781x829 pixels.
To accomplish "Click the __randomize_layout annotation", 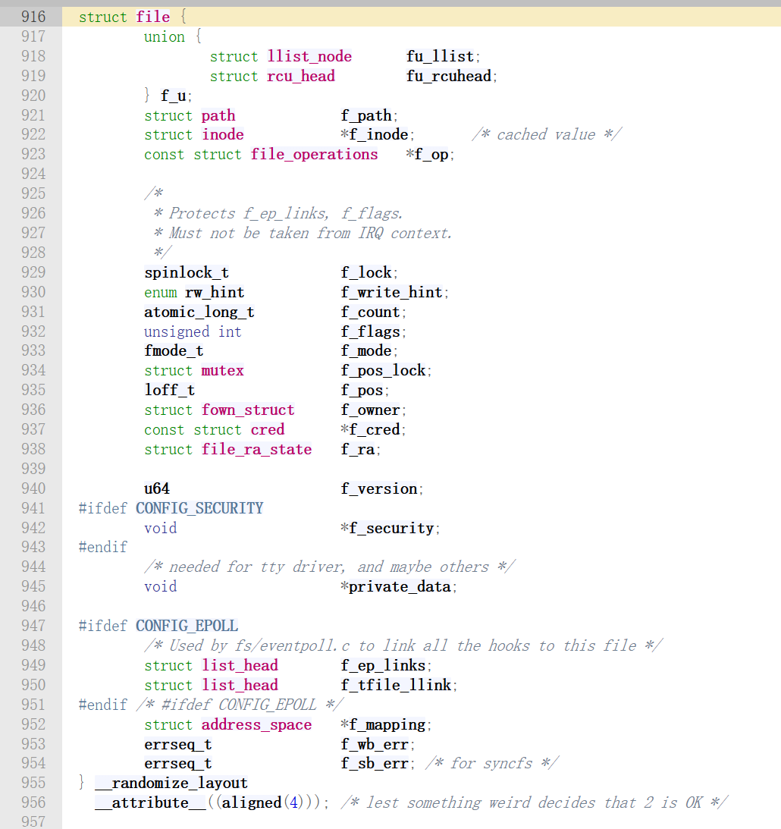I will point(171,783).
